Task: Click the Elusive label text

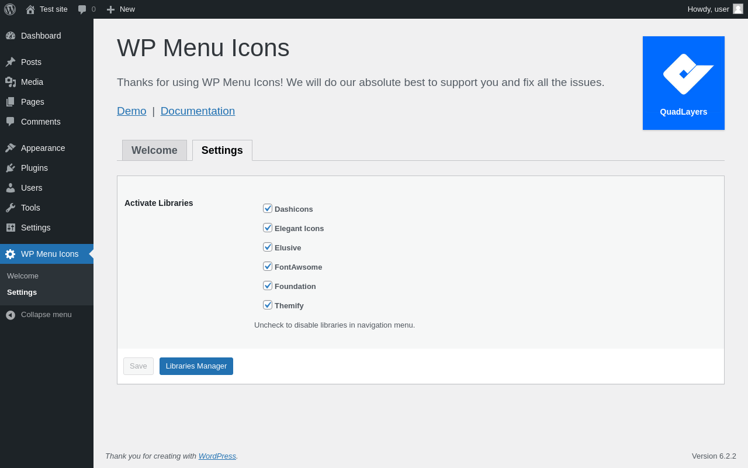Action: click(x=288, y=247)
